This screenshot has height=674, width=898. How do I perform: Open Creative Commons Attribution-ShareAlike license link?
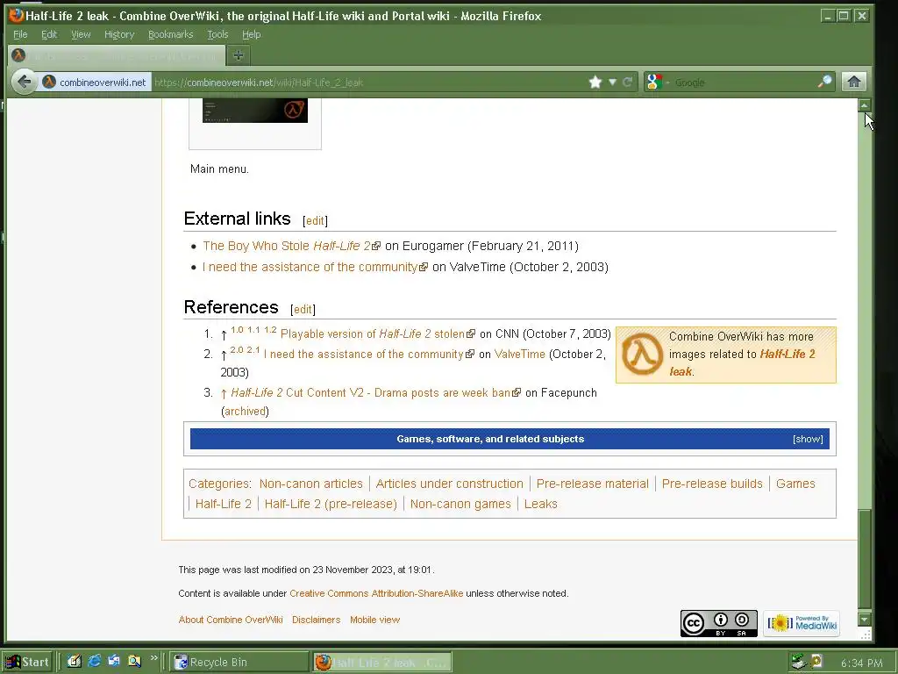tap(376, 593)
